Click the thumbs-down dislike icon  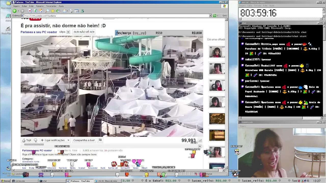35,140
